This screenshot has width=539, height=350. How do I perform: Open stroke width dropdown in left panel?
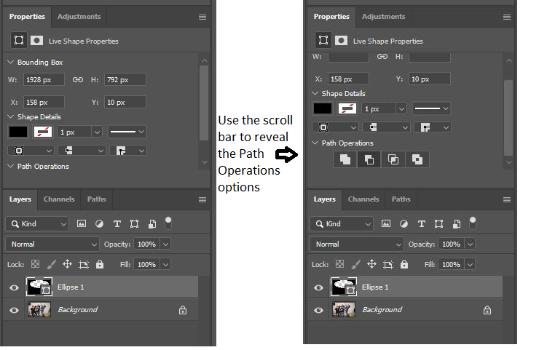tap(98, 132)
